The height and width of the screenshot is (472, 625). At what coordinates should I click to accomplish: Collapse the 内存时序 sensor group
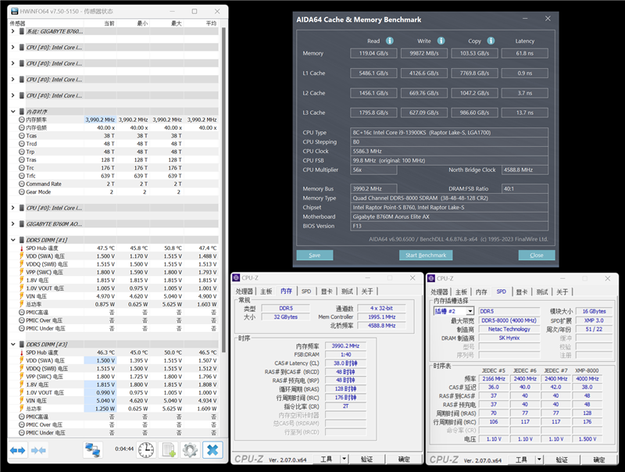12,112
